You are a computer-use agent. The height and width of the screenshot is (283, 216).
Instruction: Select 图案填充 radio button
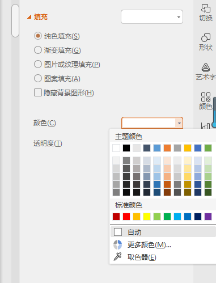pyautogui.click(x=38, y=78)
